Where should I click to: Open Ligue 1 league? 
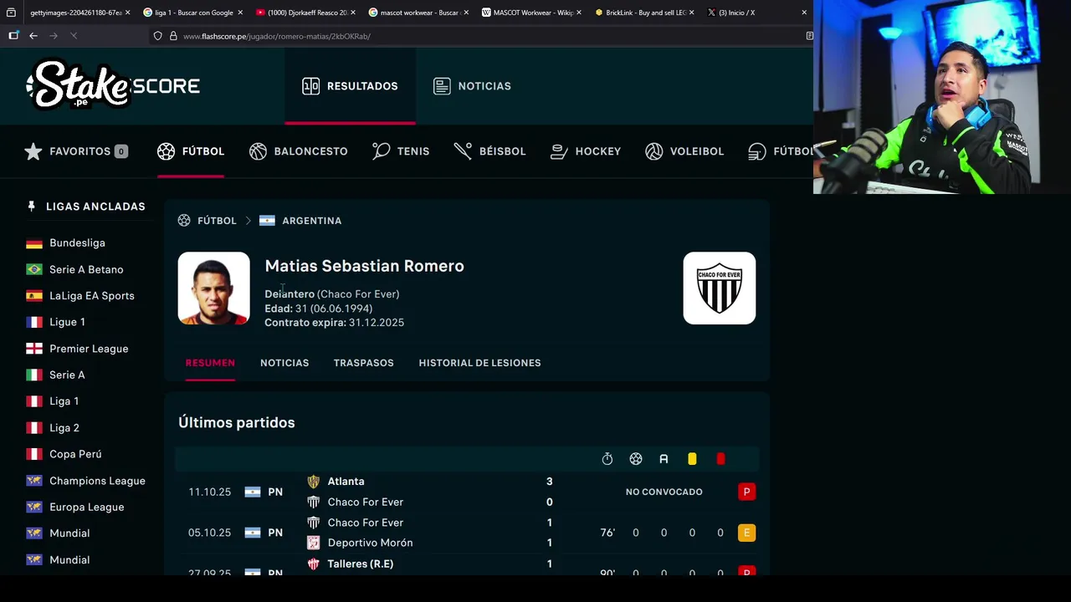[x=67, y=322]
